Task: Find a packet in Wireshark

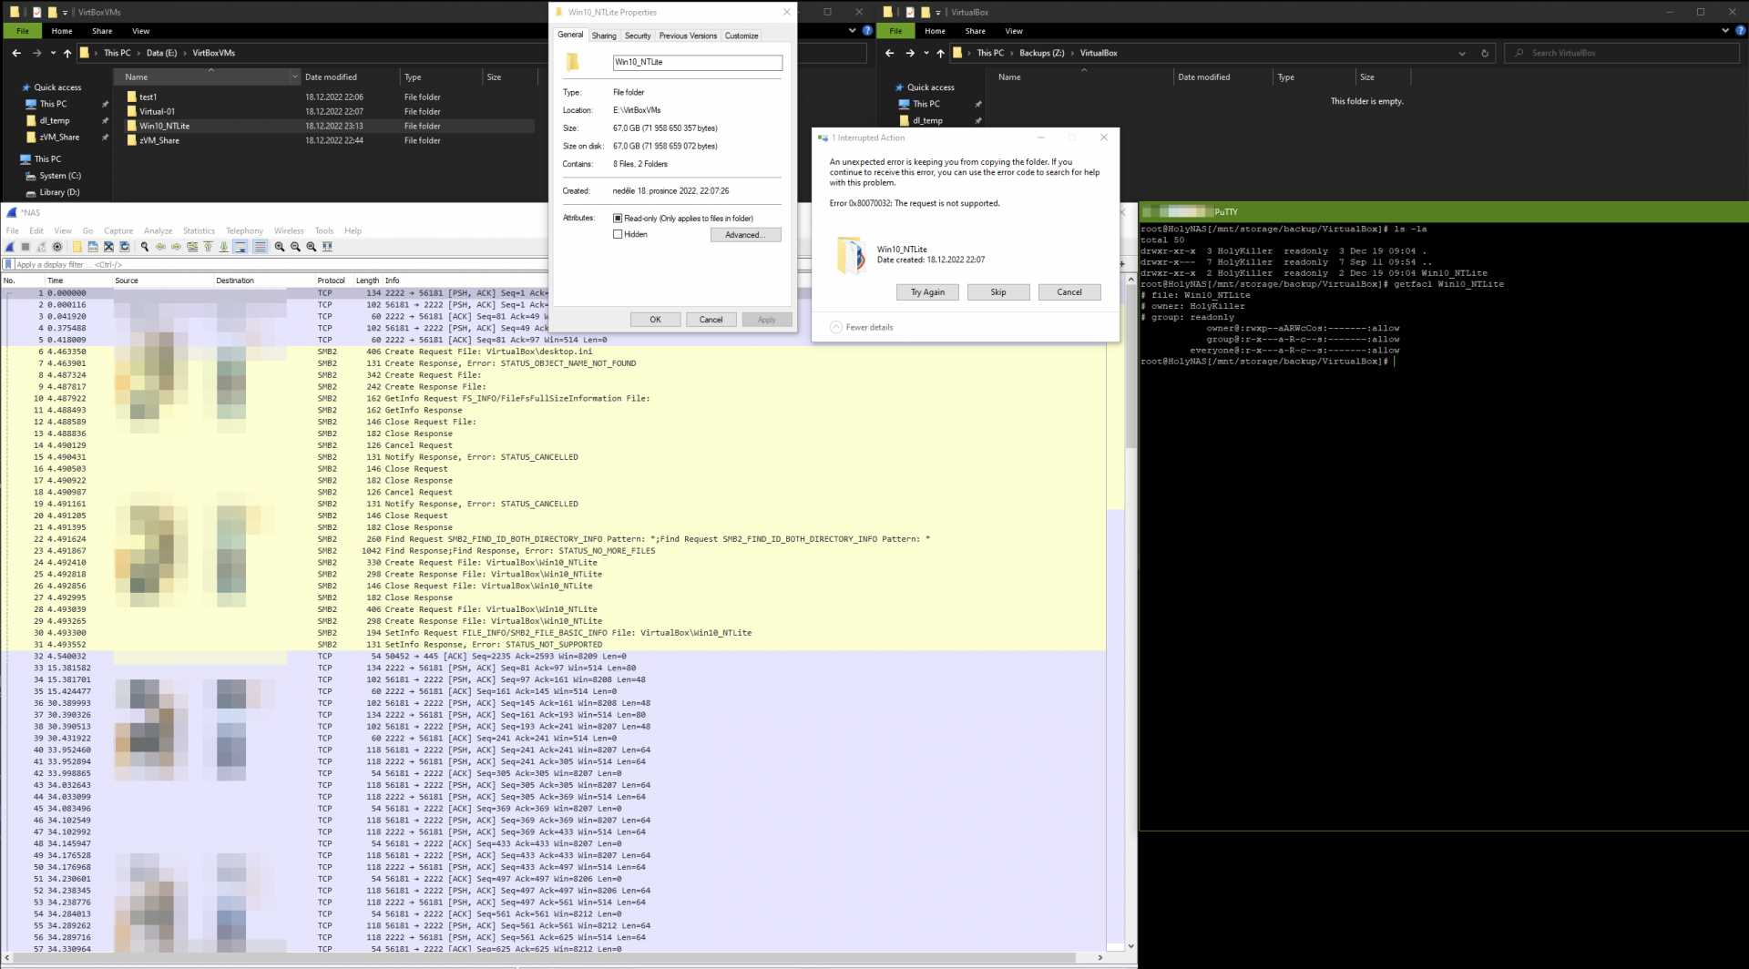Action: click(x=144, y=247)
